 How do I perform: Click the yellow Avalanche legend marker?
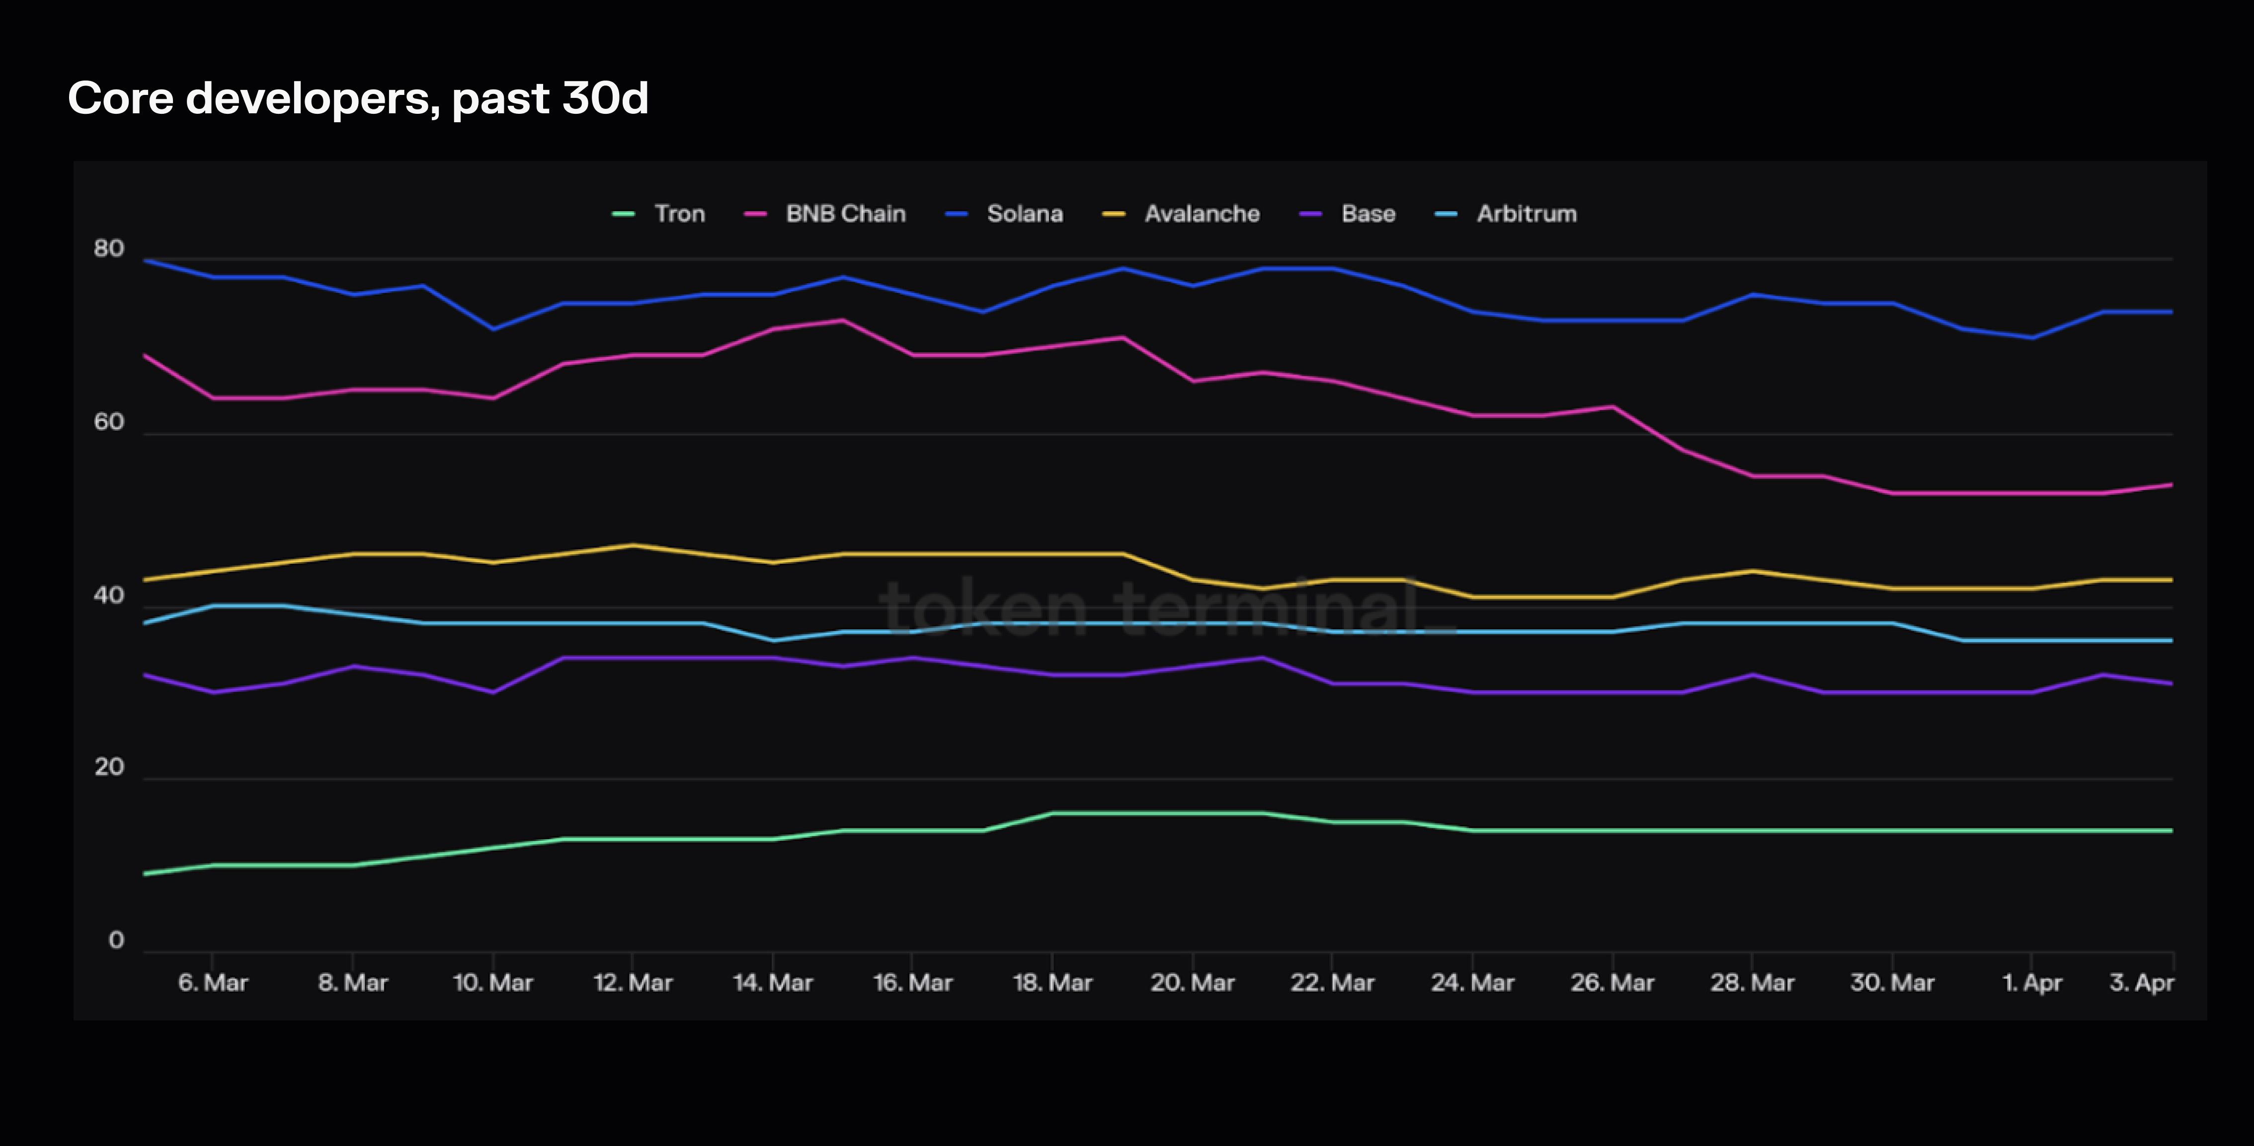1113,214
